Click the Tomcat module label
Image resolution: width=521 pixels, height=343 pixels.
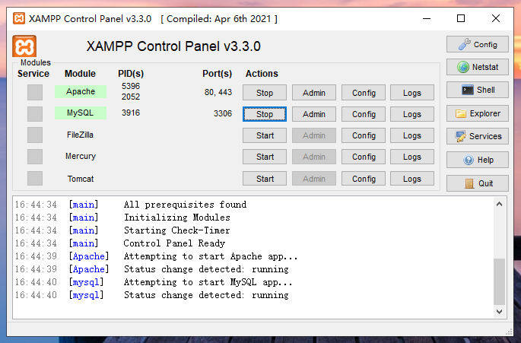81,179
